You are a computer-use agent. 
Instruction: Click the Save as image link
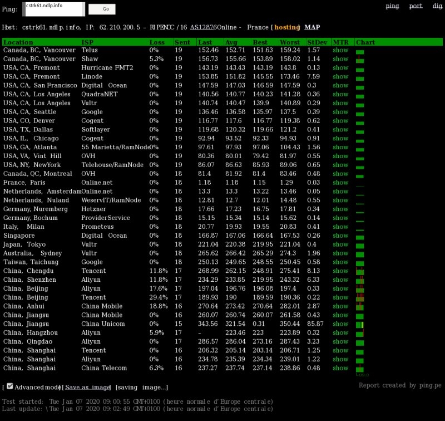pyautogui.click(x=86, y=387)
